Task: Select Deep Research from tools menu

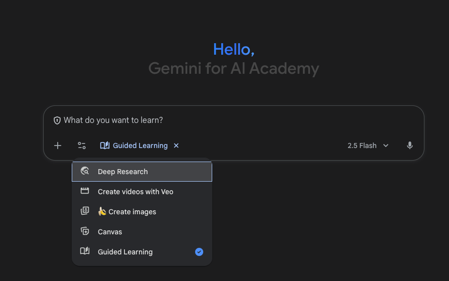Action: click(x=142, y=172)
